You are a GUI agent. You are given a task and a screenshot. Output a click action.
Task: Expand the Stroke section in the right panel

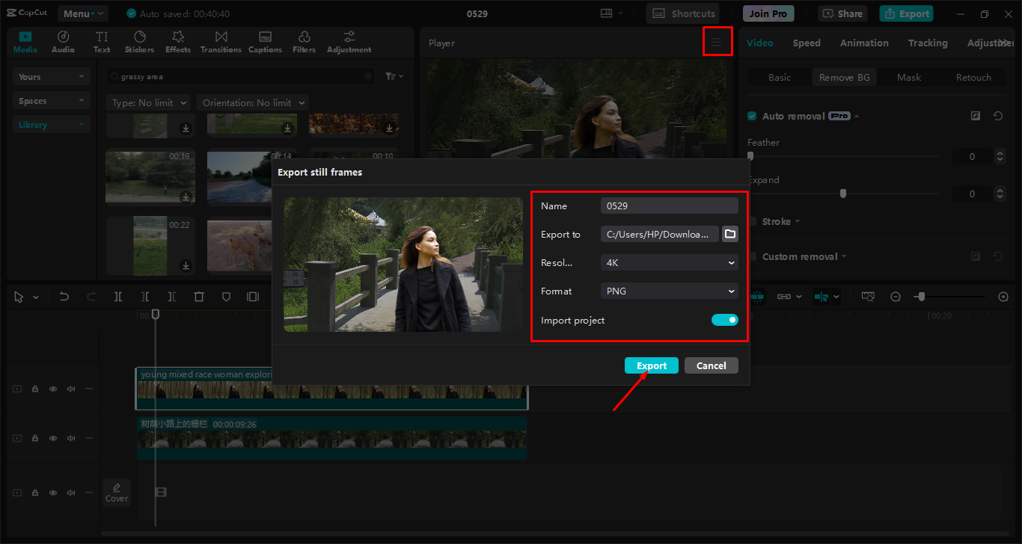[778, 221]
